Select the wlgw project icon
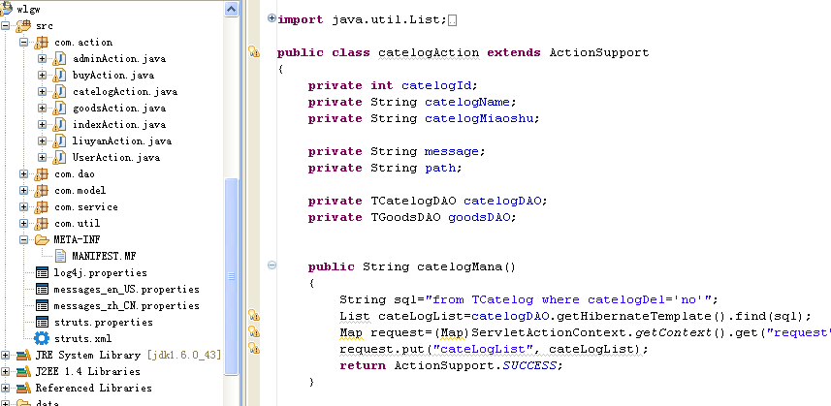This screenshot has height=406, width=831. pyautogui.click(x=6, y=8)
